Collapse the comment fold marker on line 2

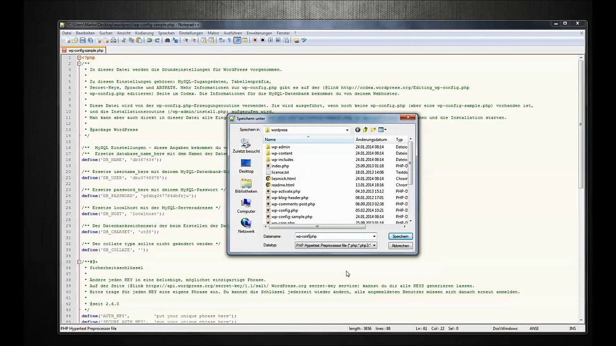tap(79, 63)
